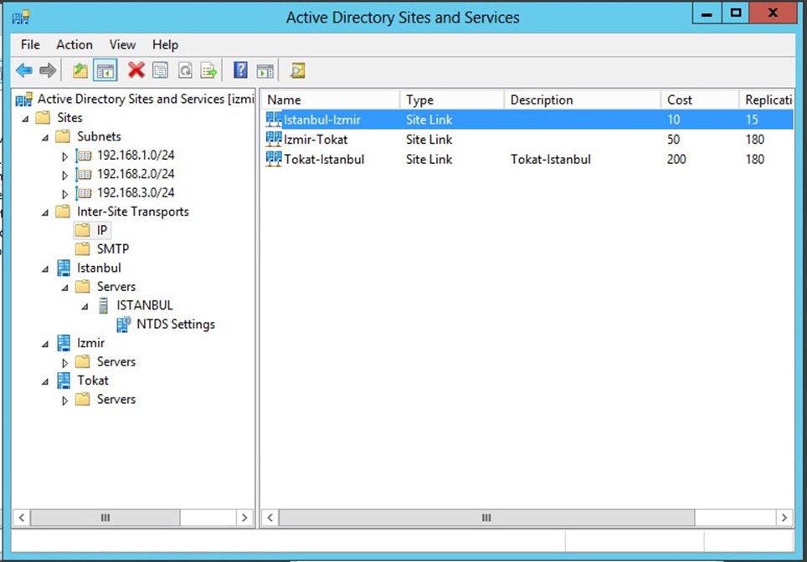Click 'Site Link' type in Izmir-Tokat row

tap(429, 140)
